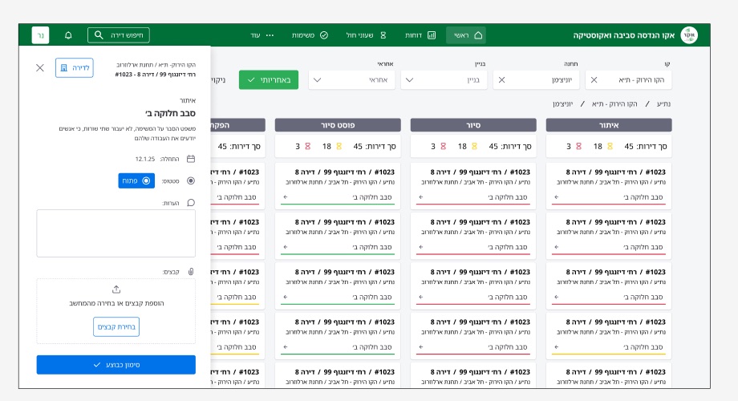Viewport: 738px width, 401px height.
Task: Click the הקו הירוק - ת״א breadcrumb link
Action: 614,103
